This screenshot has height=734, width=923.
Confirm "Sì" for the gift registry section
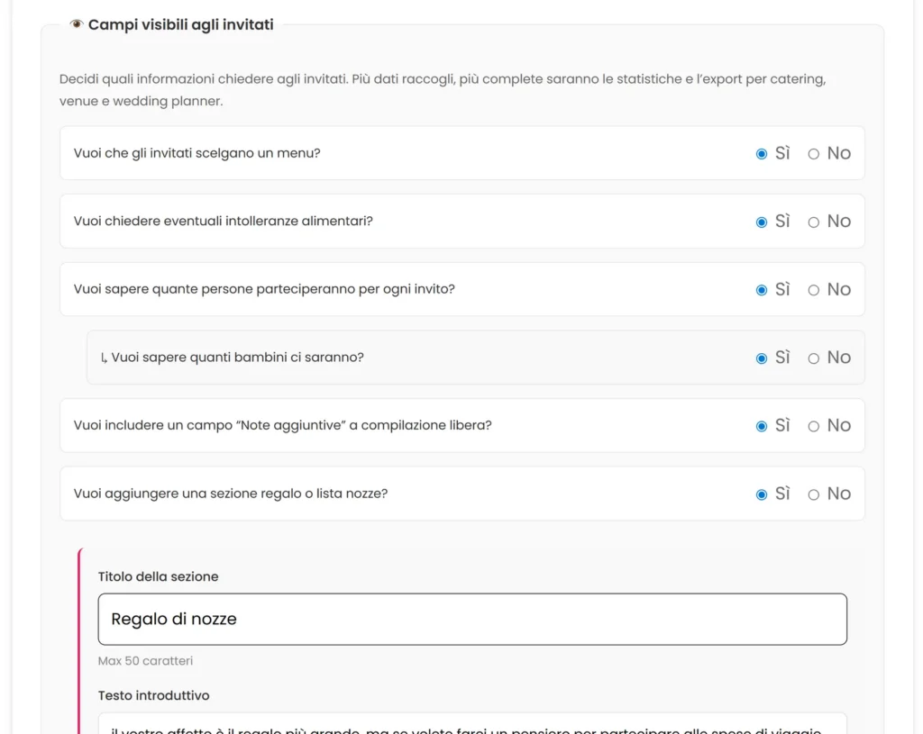[x=762, y=494]
